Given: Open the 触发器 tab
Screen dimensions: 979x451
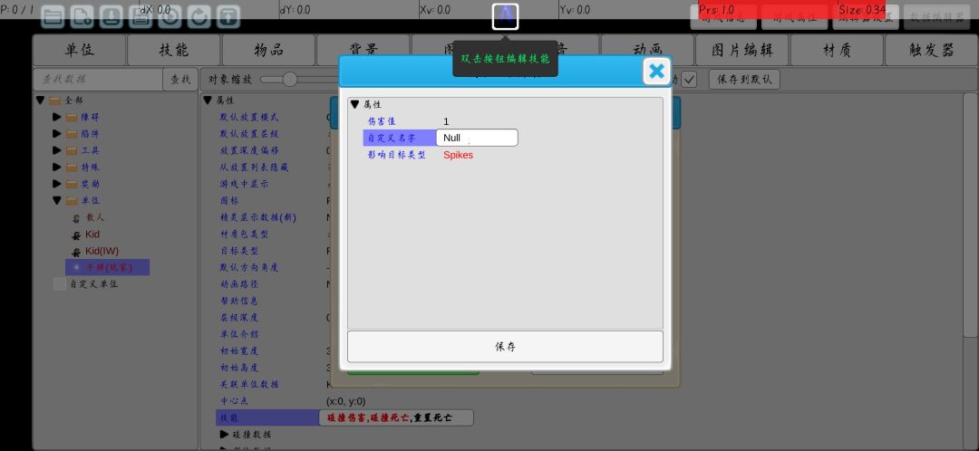Looking at the screenshot, I should coord(931,51).
